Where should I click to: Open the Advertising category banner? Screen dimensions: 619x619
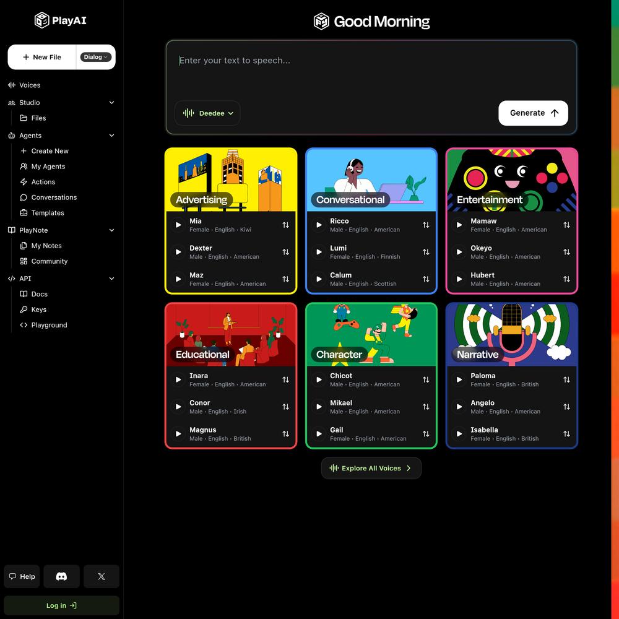click(231, 180)
